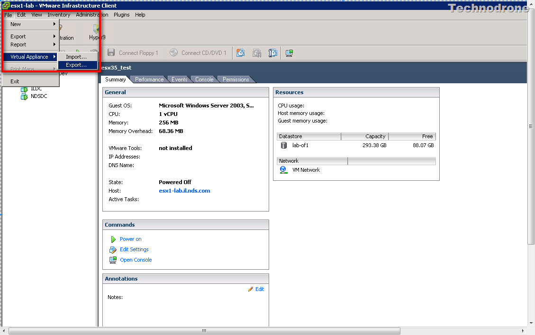Click the horizontal scrollbar left arrow
This screenshot has width=535, height=335.
(4, 331)
